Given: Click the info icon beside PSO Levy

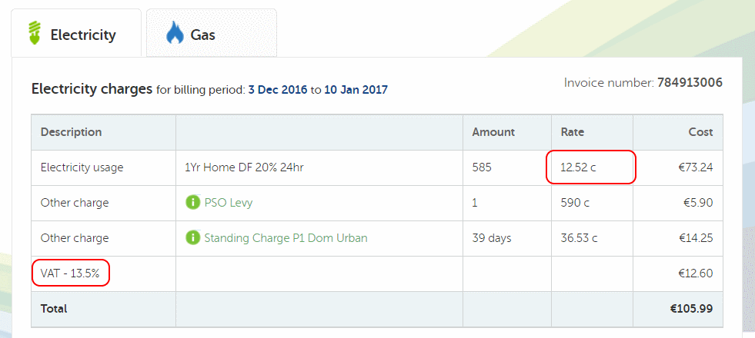Looking at the screenshot, I should pos(192,202).
